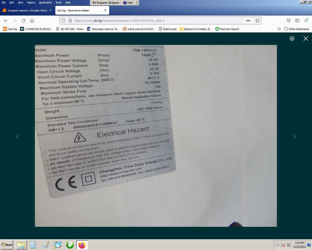
Task: Click the volume speaker tray icon
Action: (x=277, y=245)
